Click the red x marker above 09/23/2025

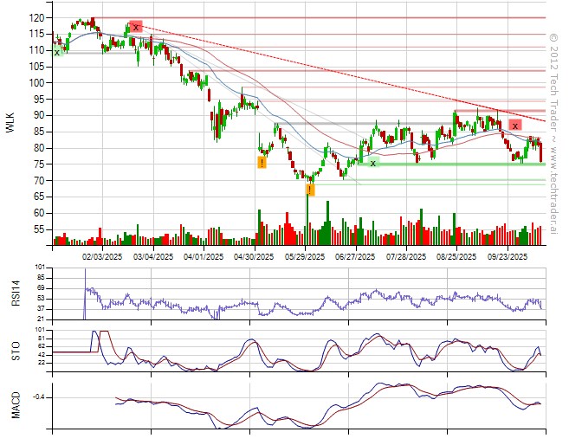click(514, 126)
